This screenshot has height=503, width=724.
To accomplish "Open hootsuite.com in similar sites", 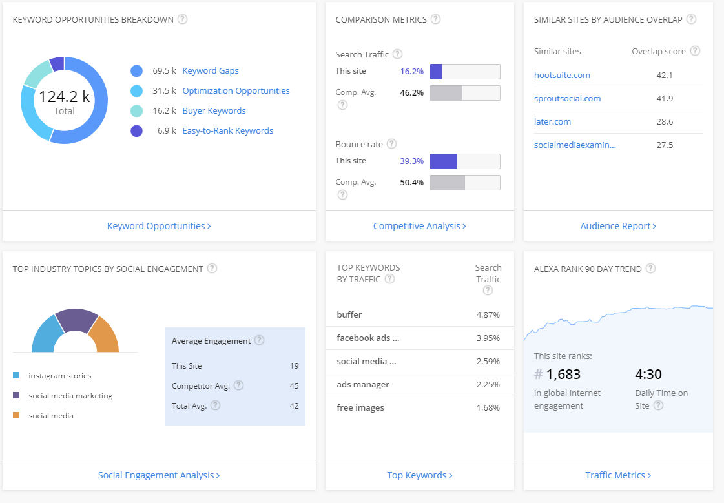I will [x=562, y=75].
